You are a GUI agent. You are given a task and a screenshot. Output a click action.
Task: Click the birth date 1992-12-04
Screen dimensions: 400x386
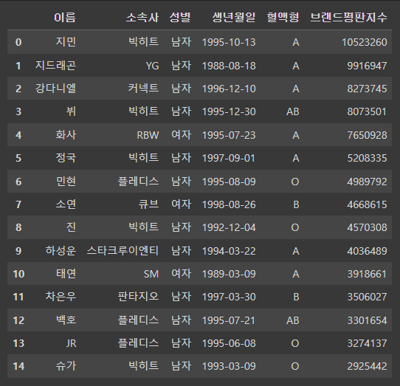tap(229, 228)
